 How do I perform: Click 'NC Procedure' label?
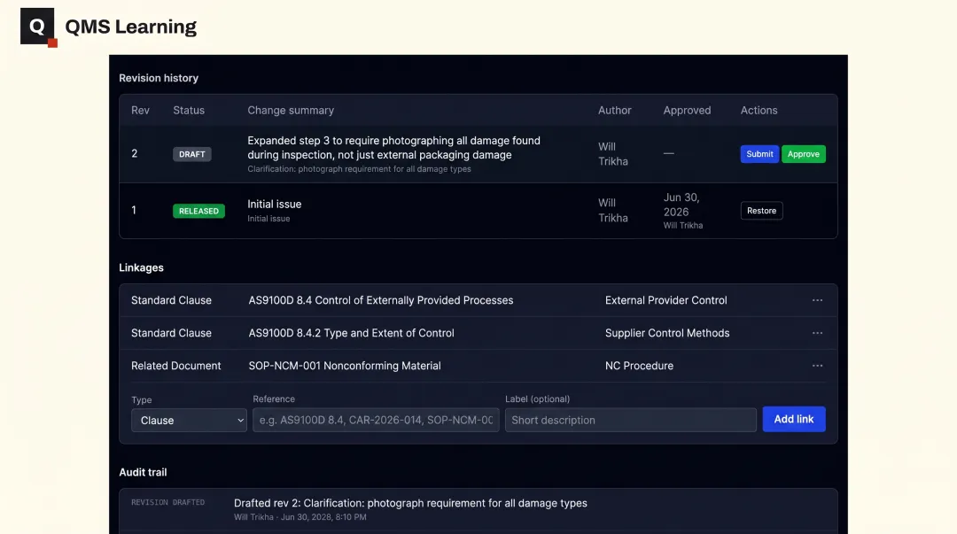639,366
